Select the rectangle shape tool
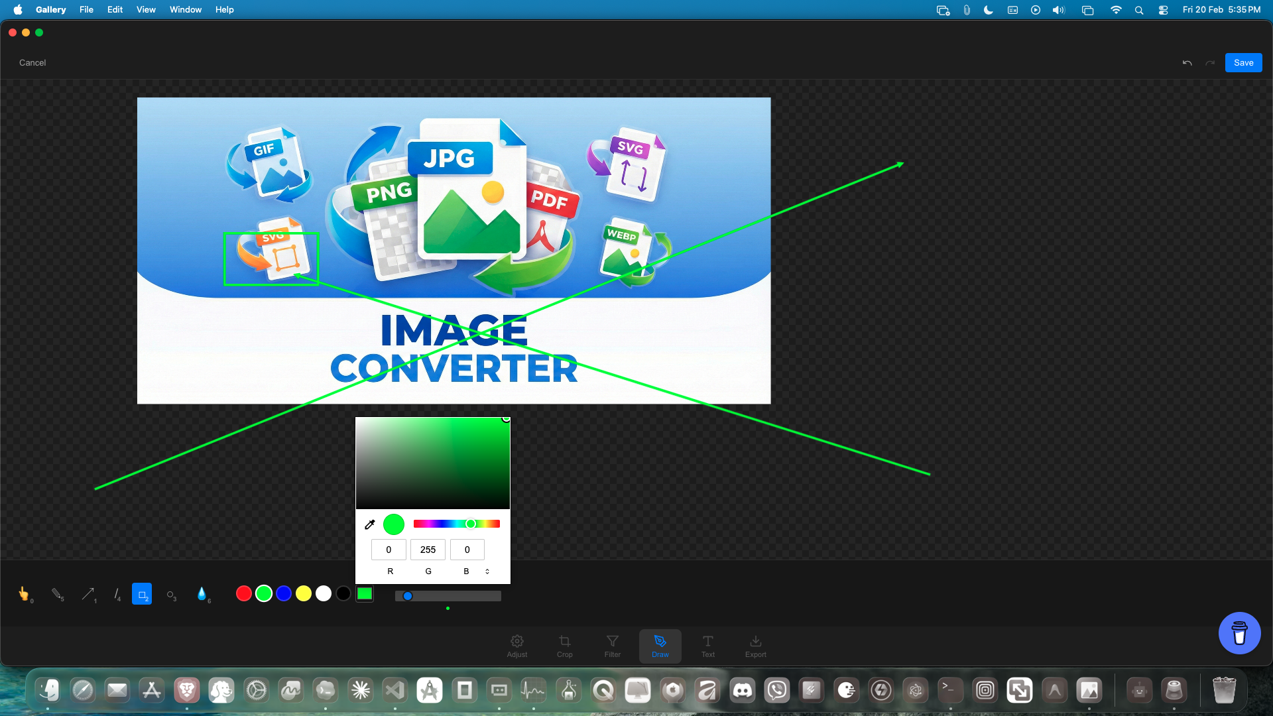1273x716 pixels. pyautogui.click(x=142, y=594)
